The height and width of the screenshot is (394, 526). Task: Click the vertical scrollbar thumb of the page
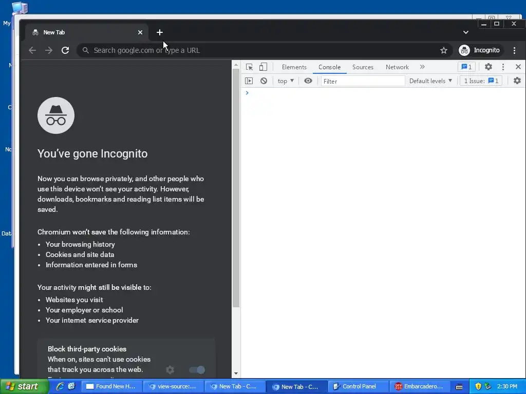236,188
